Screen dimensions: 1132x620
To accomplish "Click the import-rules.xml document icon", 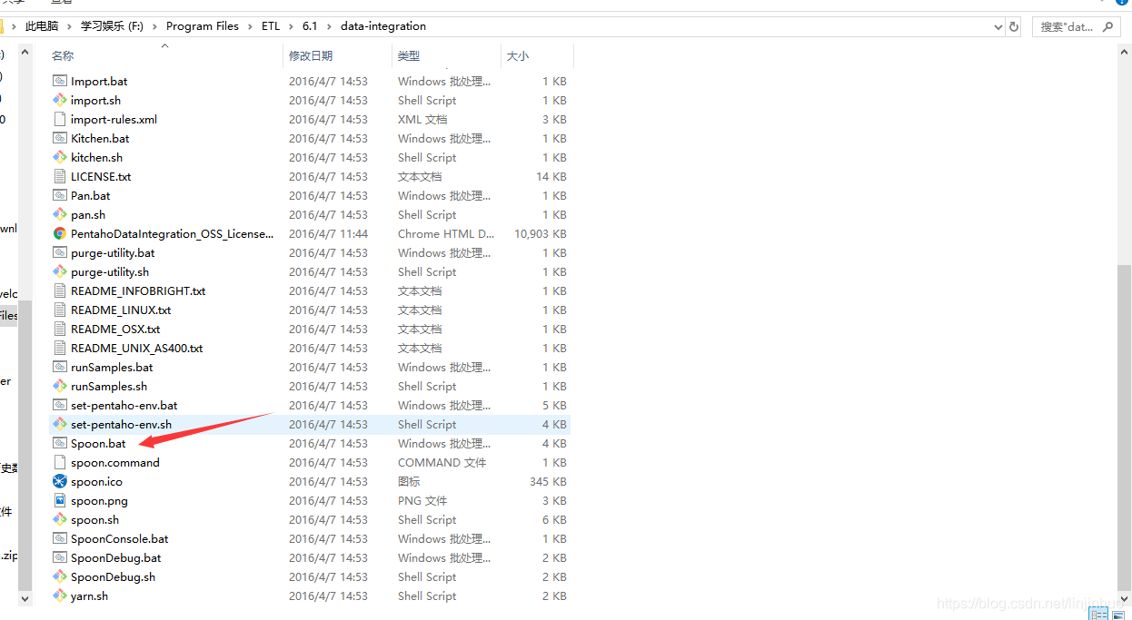I will pyautogui.click(x=60, y=119).
